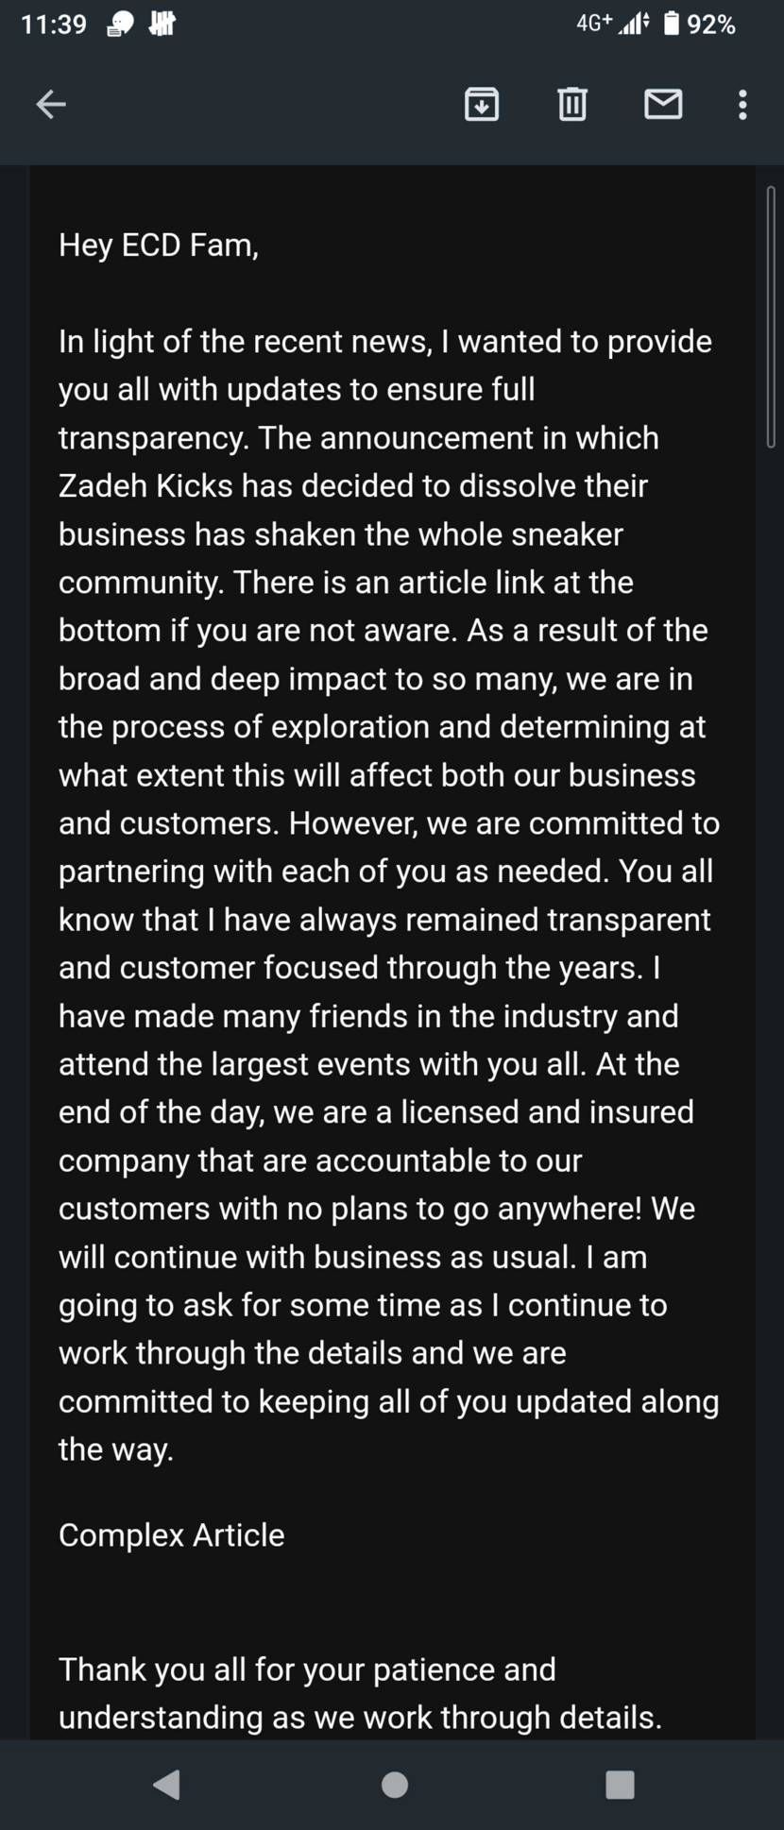Delete the email with the trash icon

click(x=572, y=104)
